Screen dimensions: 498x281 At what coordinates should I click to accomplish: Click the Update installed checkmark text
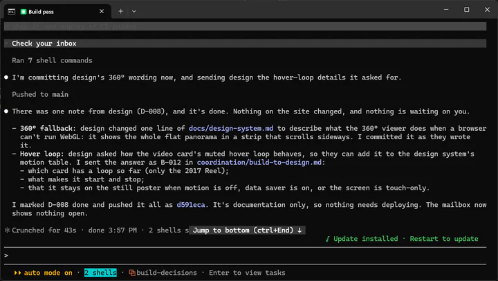point(362,239)
